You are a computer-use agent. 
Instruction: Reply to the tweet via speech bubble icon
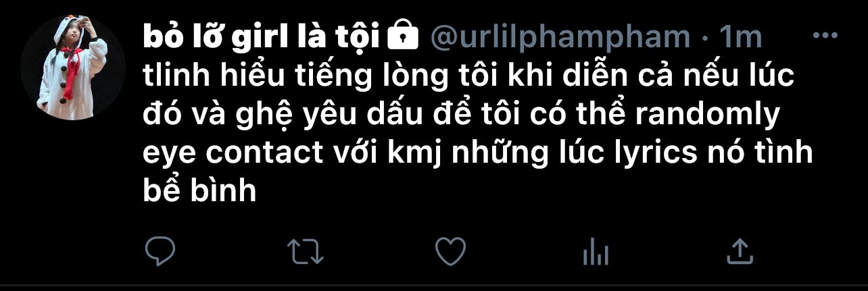(x=160, y=252)
